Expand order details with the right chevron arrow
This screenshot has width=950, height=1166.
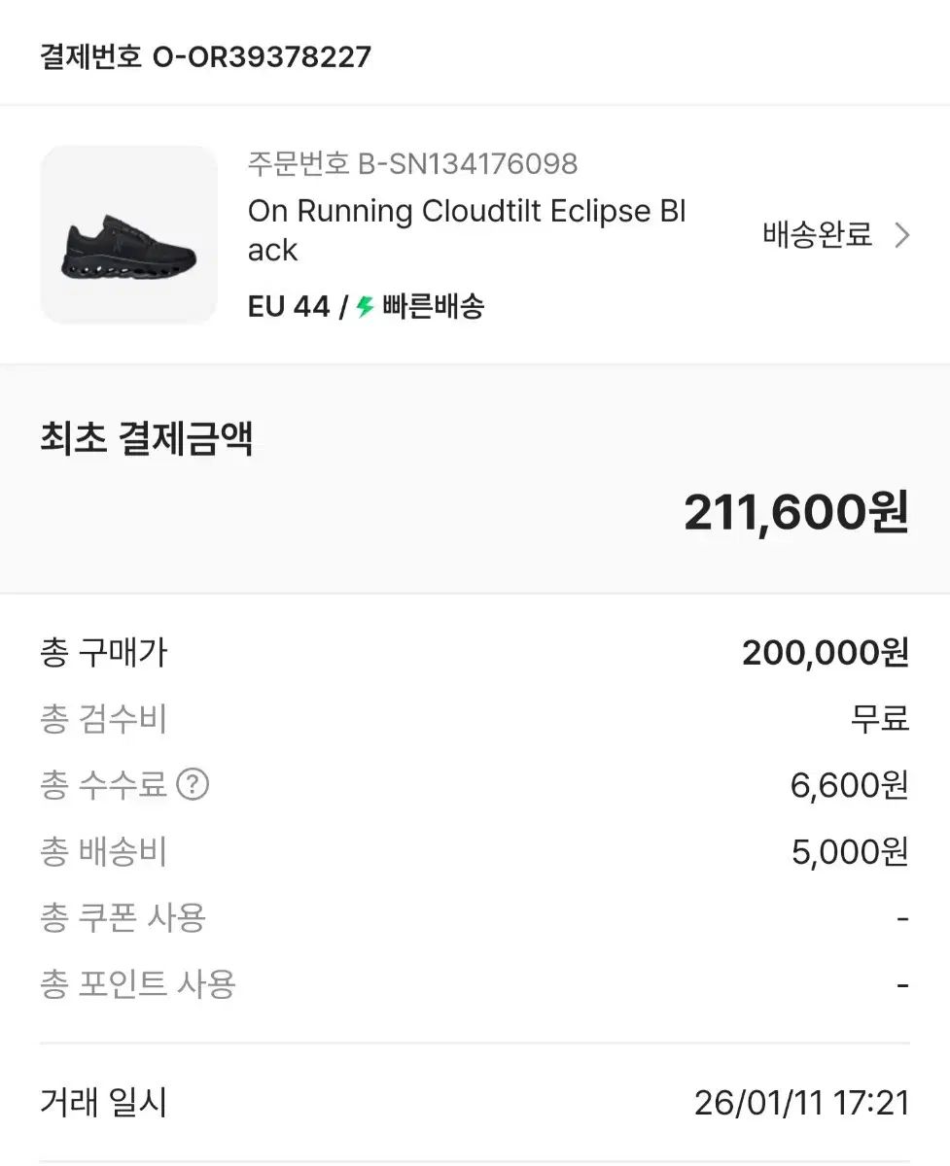coord(902,235)
